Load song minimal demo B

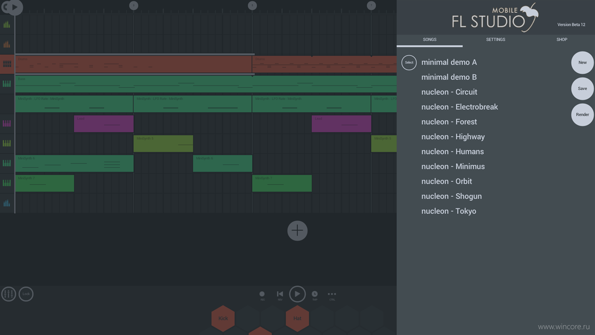point(449,77)
